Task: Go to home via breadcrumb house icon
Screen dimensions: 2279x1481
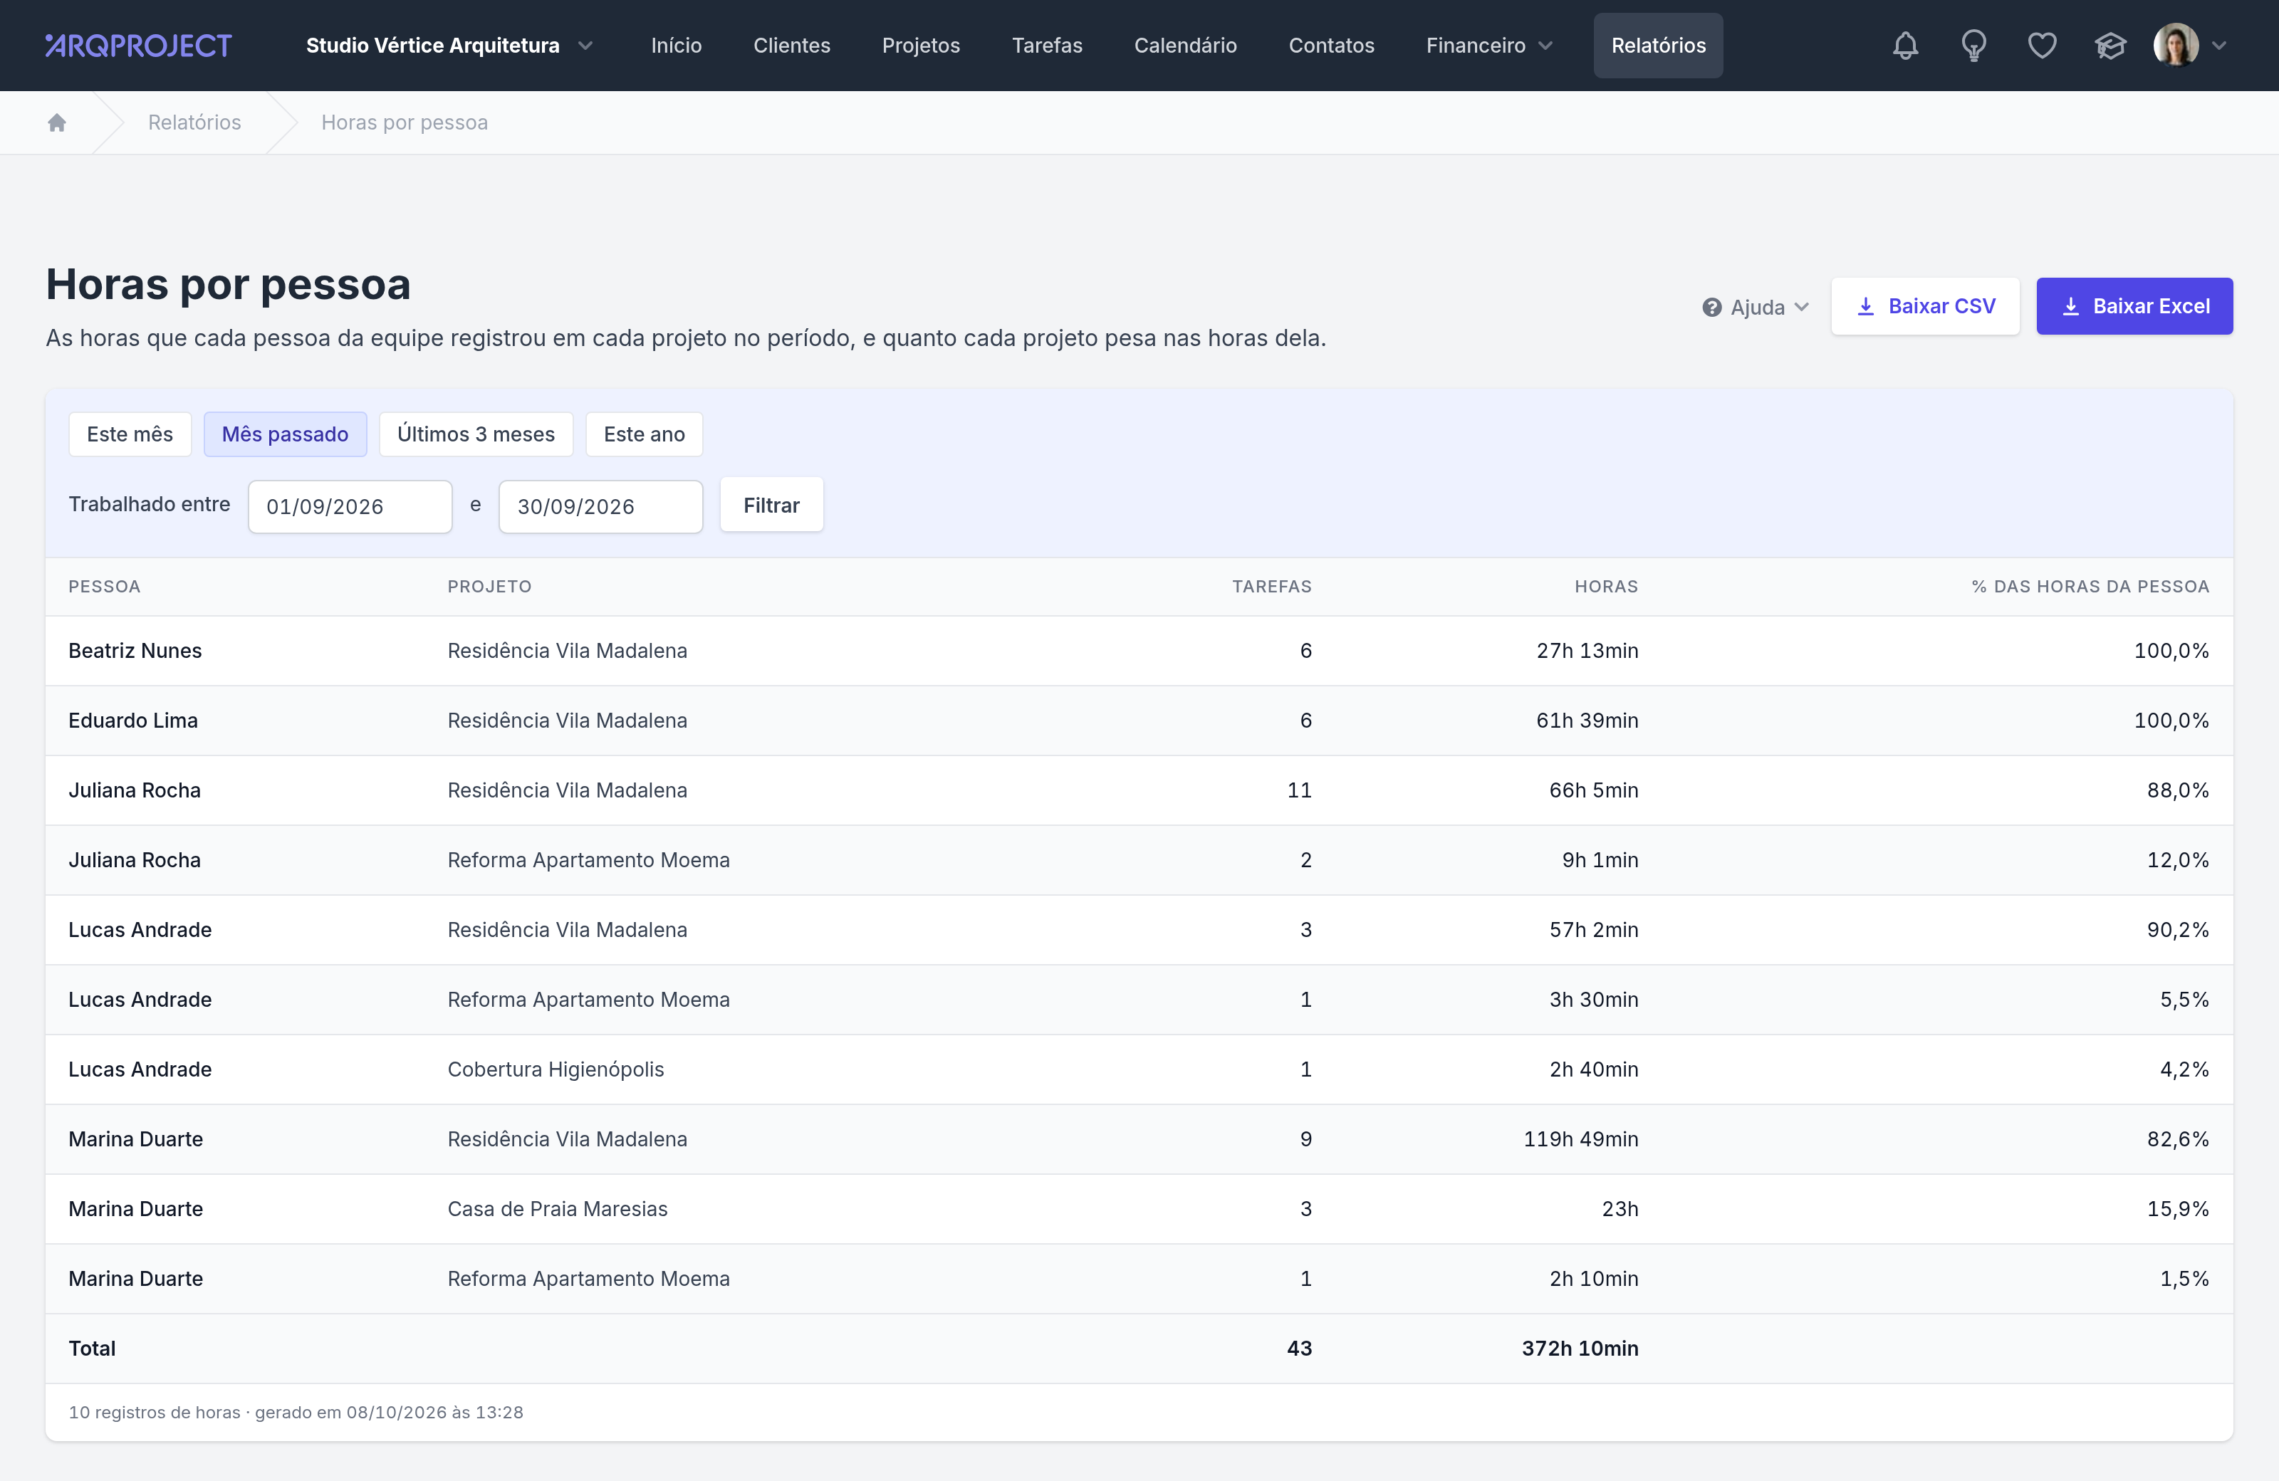Action: (x=56, y=122)
